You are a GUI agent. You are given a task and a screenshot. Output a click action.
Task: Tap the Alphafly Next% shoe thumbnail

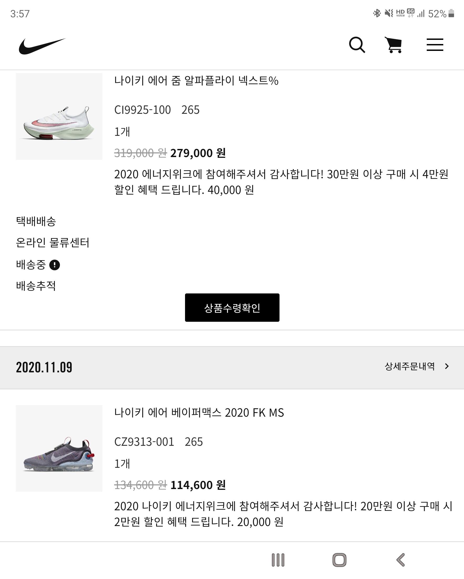click(x=59, y=116)
